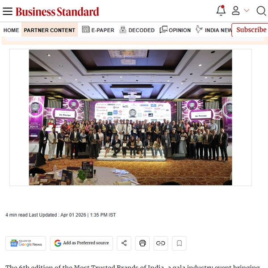Follow on Google News

(x=26, y=243)
